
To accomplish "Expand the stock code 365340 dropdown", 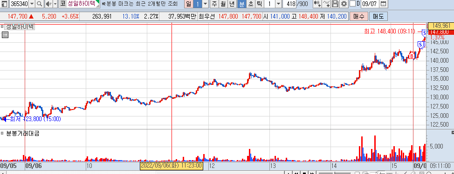I will 32,4.
